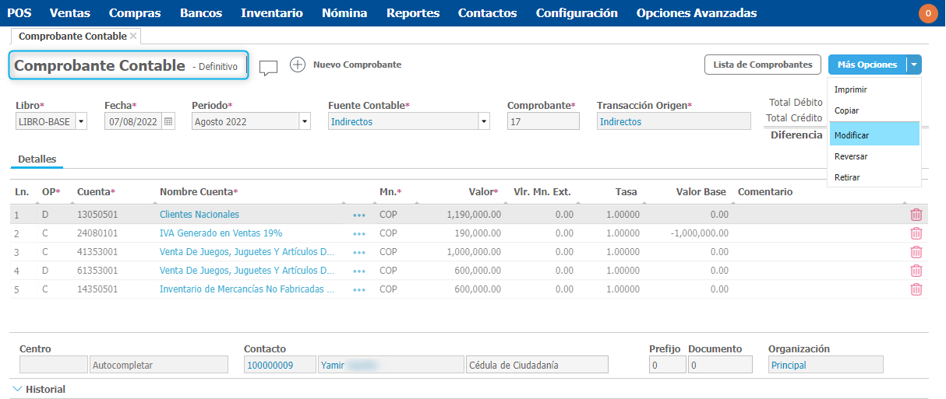Delete line 1 with trash icon
The height and width of the screenshot is (399, 946).
916,215
